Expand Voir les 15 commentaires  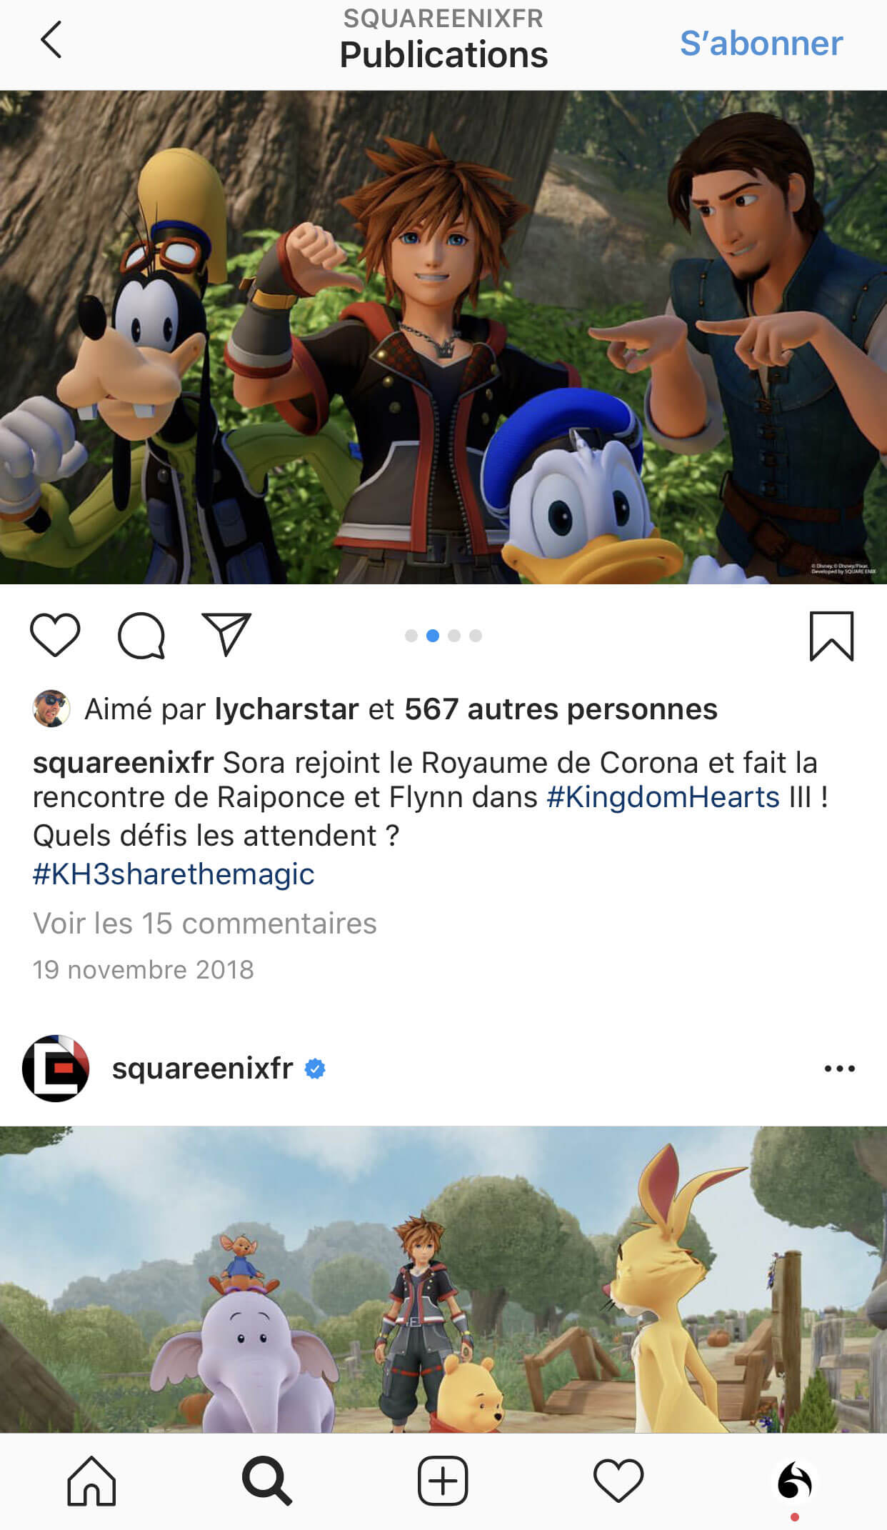(204, 923)
